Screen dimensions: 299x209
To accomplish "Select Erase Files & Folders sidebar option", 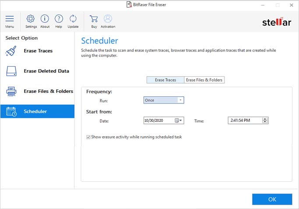I will click(37, 92).
